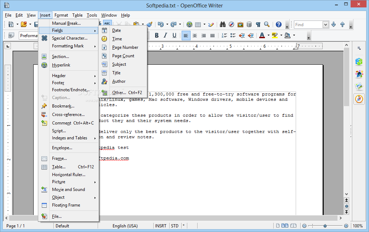This screenshot has height=232, width=369.
Task: Open Undo history dropdown arrow
Action: (x=167, y=24)
